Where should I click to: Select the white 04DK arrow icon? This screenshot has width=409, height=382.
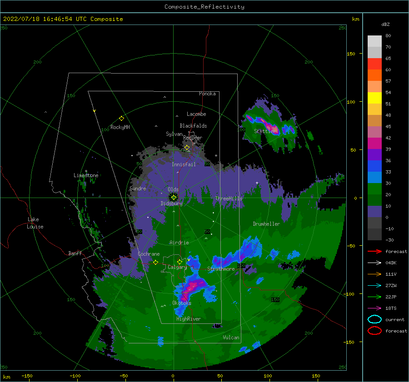point(374,263)
